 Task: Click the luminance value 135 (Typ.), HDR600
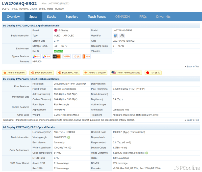point(64,132)
